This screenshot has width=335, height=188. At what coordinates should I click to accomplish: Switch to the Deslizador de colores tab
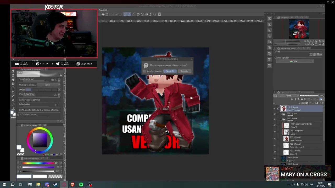click(x=30, y=158)
